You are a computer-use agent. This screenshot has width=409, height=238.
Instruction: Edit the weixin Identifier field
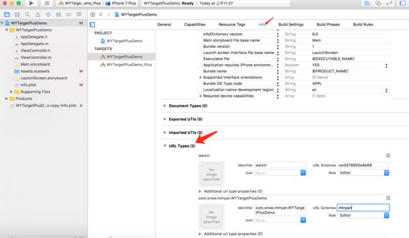click(280, 165)
